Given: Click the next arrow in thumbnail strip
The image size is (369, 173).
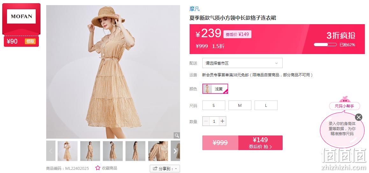Looking at the screenshot, I should [x=175, y=151].
